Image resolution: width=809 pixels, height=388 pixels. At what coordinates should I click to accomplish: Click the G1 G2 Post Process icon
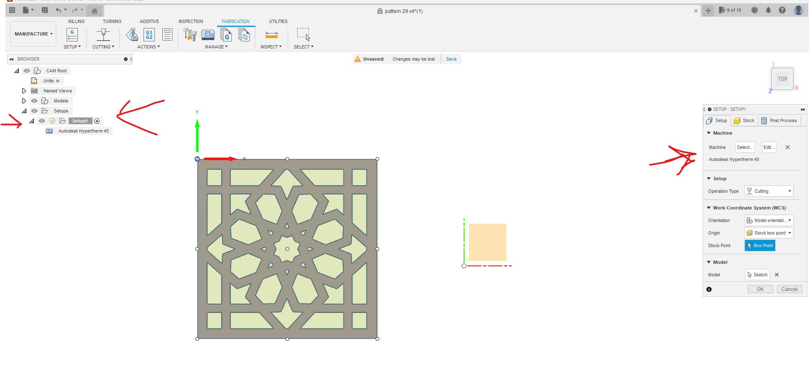click(x=149, y=34)
